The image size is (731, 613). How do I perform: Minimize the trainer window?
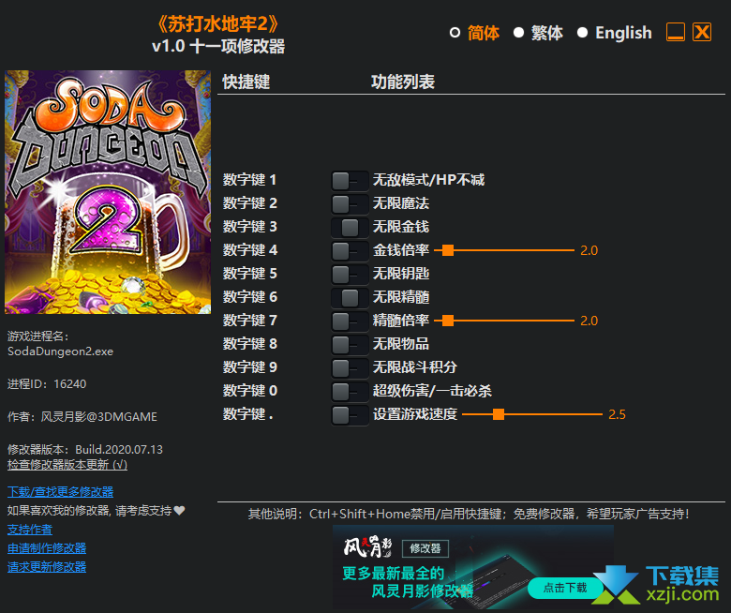coord(675,32)
